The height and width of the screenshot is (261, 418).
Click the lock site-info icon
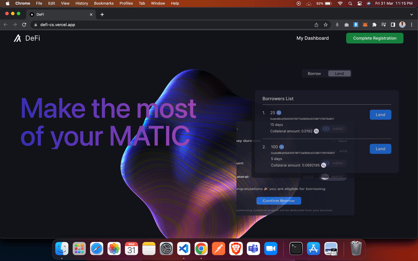click(36, 25)
